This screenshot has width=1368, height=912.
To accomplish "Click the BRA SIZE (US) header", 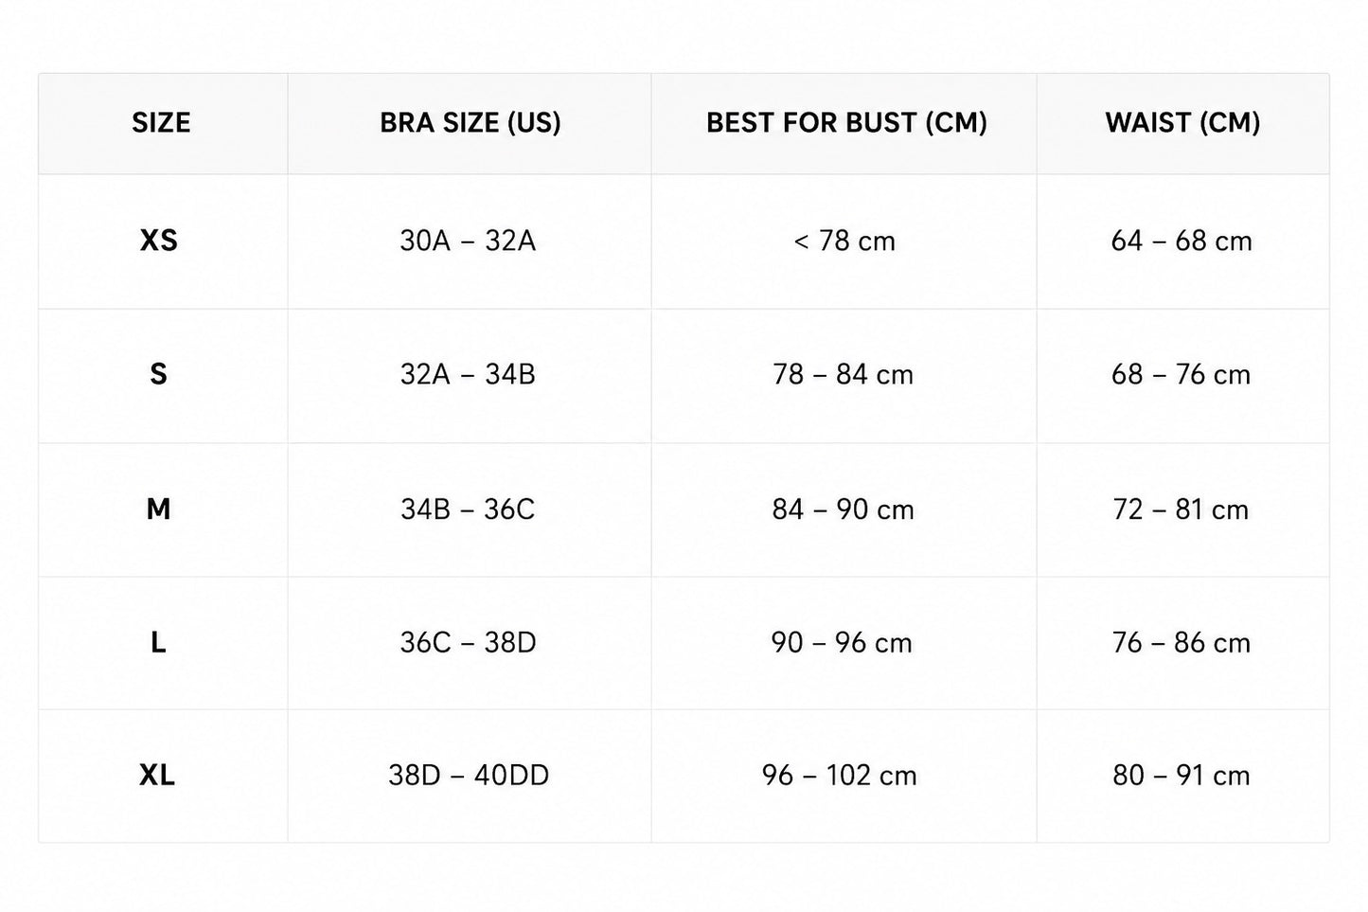I will tap(471, 123).
